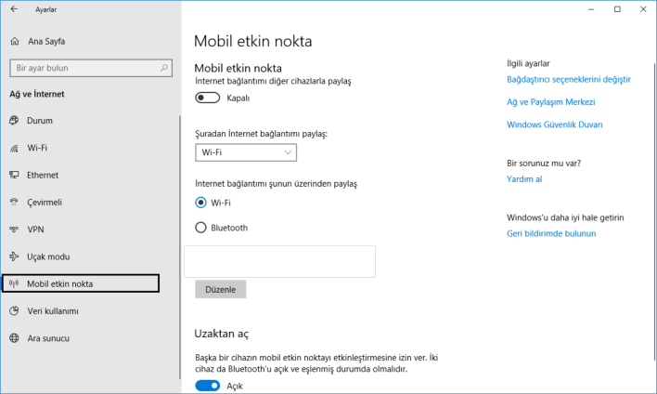
Task: Click the Ara sunucu globe icon
Action: pos(14,338)
